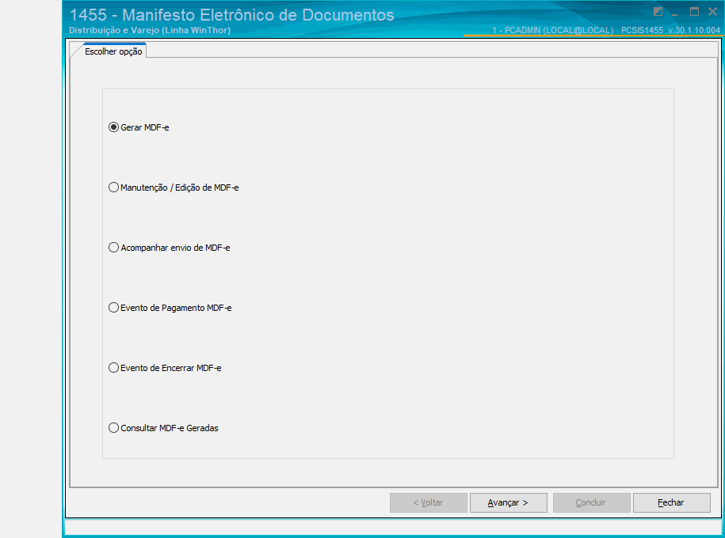Click the Fechar button
725x538 pixels.
tap(671, 502)
